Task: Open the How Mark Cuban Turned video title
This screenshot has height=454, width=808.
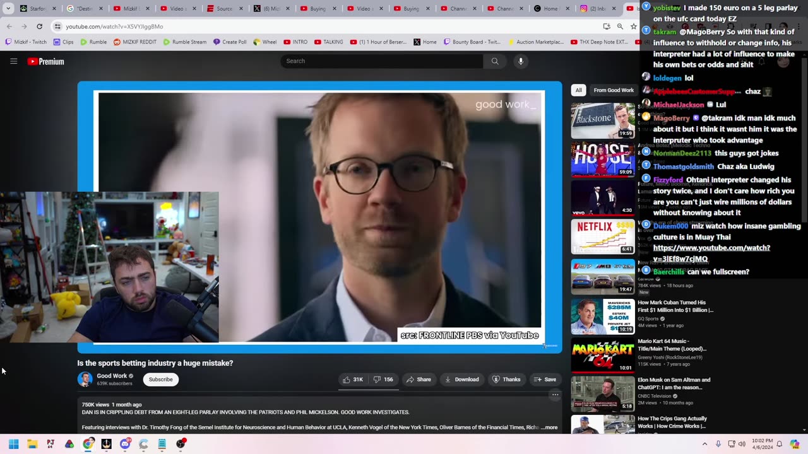Action: tap(675, 306)
